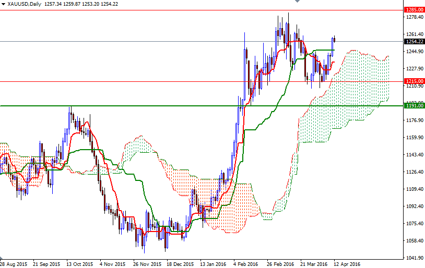This screenshot has width=425, height=268.
Task: Click the 12 Apr 2016 date label
Action: (347, 264)
